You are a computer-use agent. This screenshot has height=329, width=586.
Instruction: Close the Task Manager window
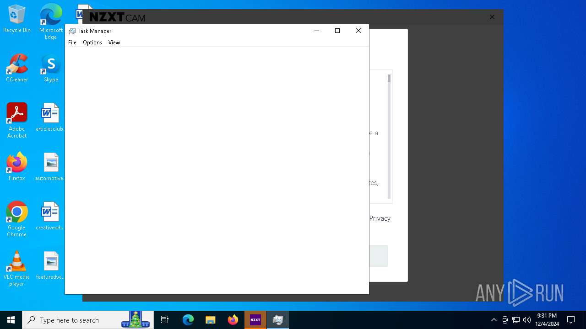[358, 31]
